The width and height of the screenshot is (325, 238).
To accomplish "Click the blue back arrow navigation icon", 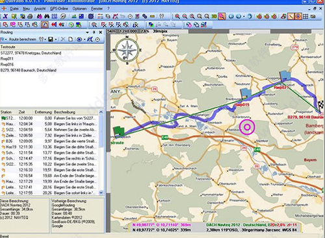I will [231, 16].
